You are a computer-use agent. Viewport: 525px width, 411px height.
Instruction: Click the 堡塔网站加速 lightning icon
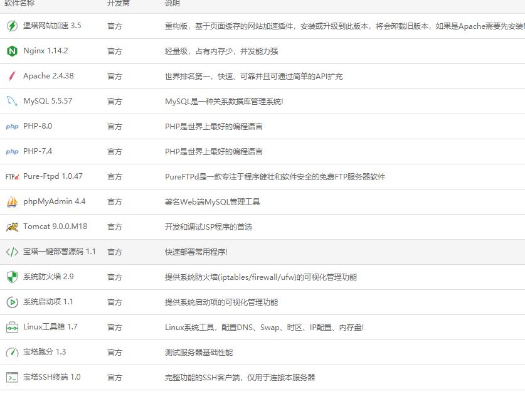tap(12, 26)
